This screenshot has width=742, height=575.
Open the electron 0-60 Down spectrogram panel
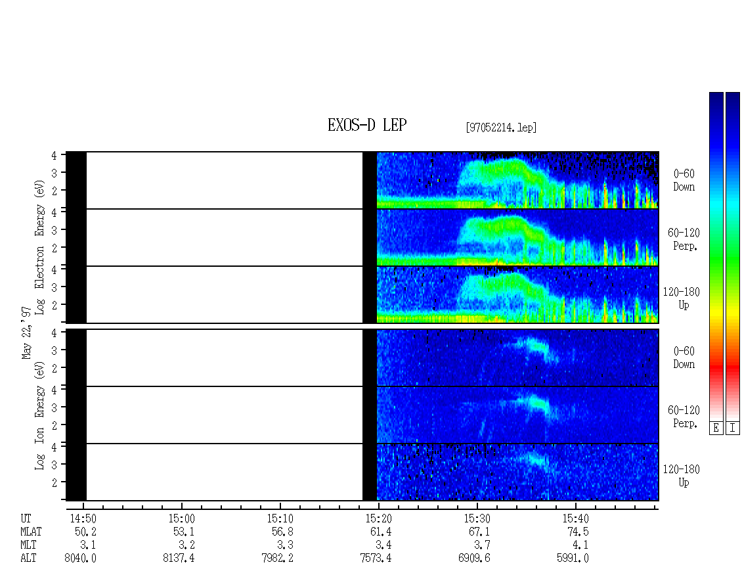pos(362,180)
